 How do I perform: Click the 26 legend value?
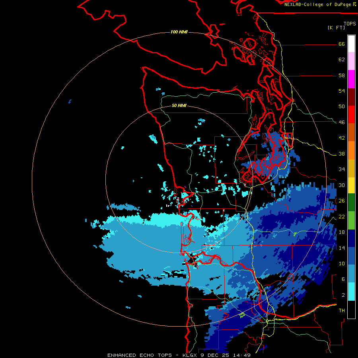(342, 201)
